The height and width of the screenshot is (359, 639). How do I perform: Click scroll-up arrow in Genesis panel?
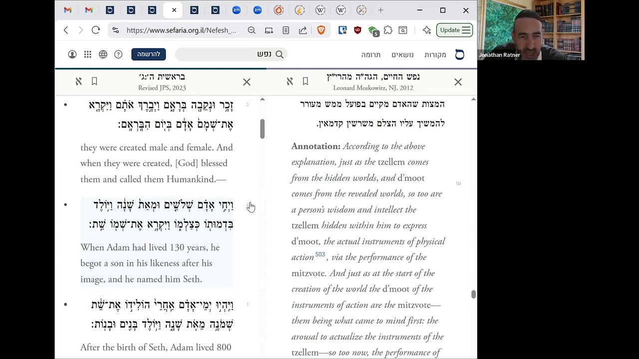tap(262, 100)
